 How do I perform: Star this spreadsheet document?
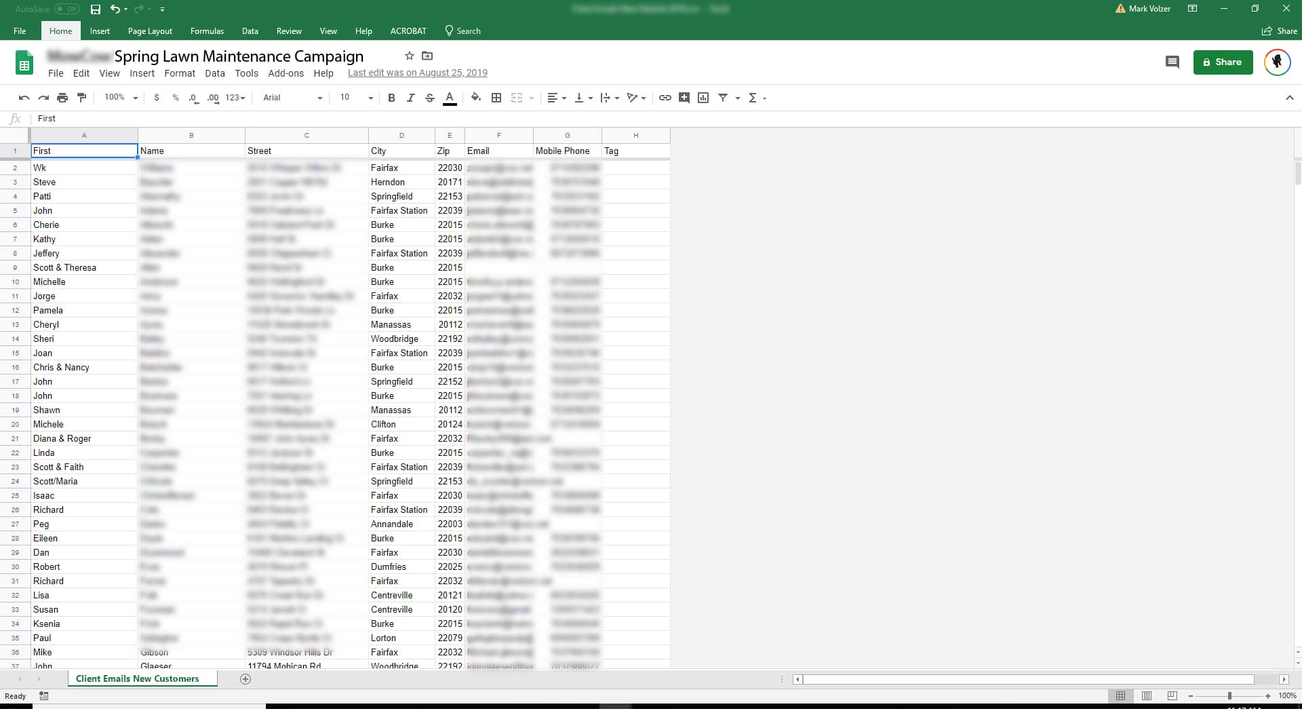pyautogui.click(x=409, y=56)
